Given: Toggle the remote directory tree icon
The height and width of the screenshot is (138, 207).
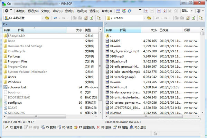Looking at the screenshot, I should pos(201,18).
